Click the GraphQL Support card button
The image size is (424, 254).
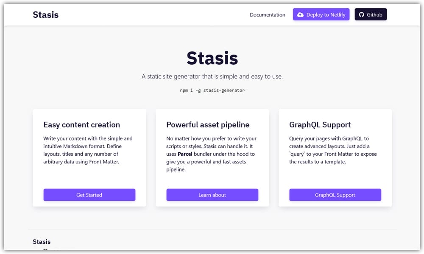(x=335, y=195)
